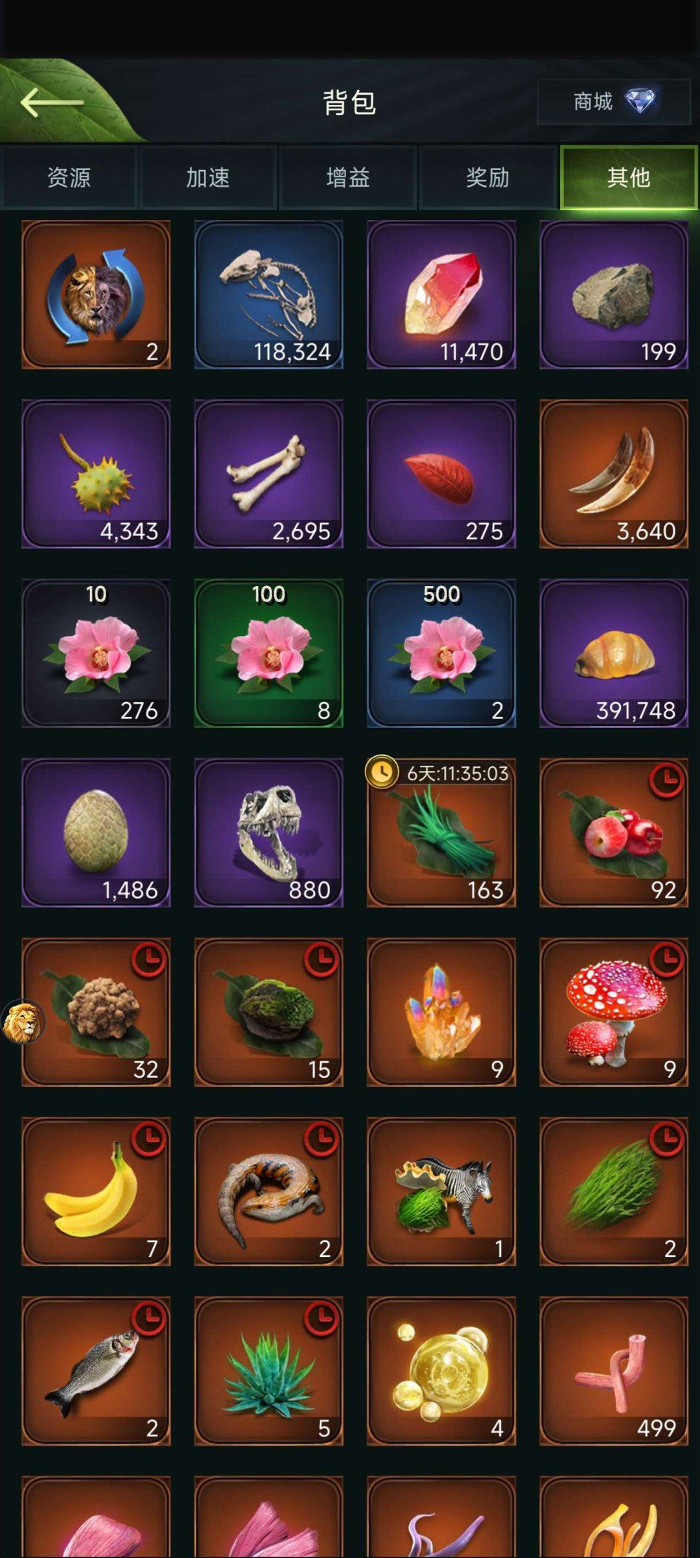Tap the animal skeleton item 118,324

point(268,295)
